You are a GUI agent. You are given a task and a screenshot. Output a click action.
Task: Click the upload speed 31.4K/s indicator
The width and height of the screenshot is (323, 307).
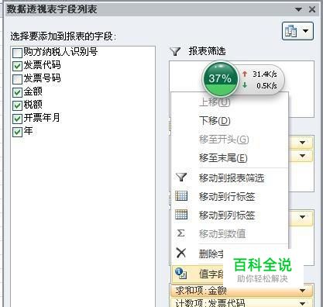(x=260, y=74)
